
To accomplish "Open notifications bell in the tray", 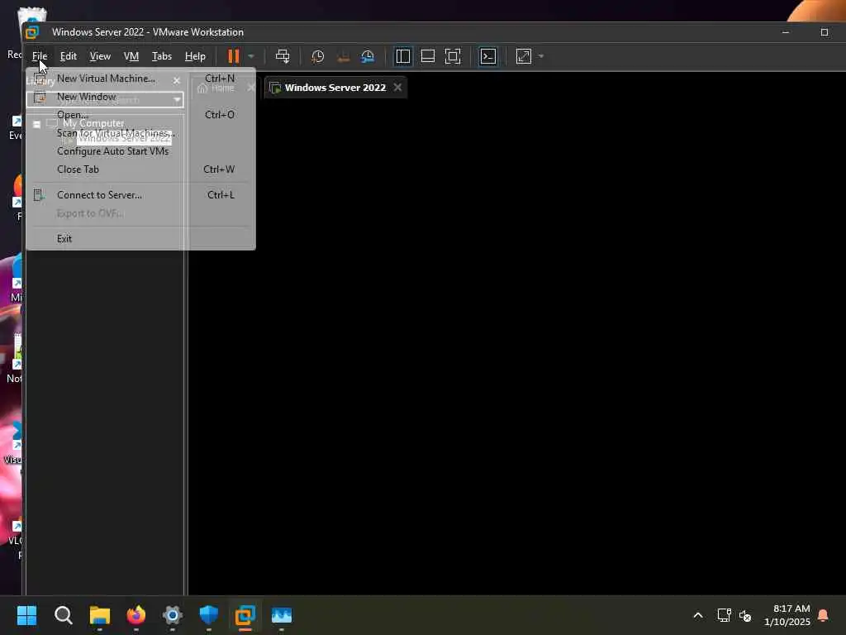I will (824, 615).
